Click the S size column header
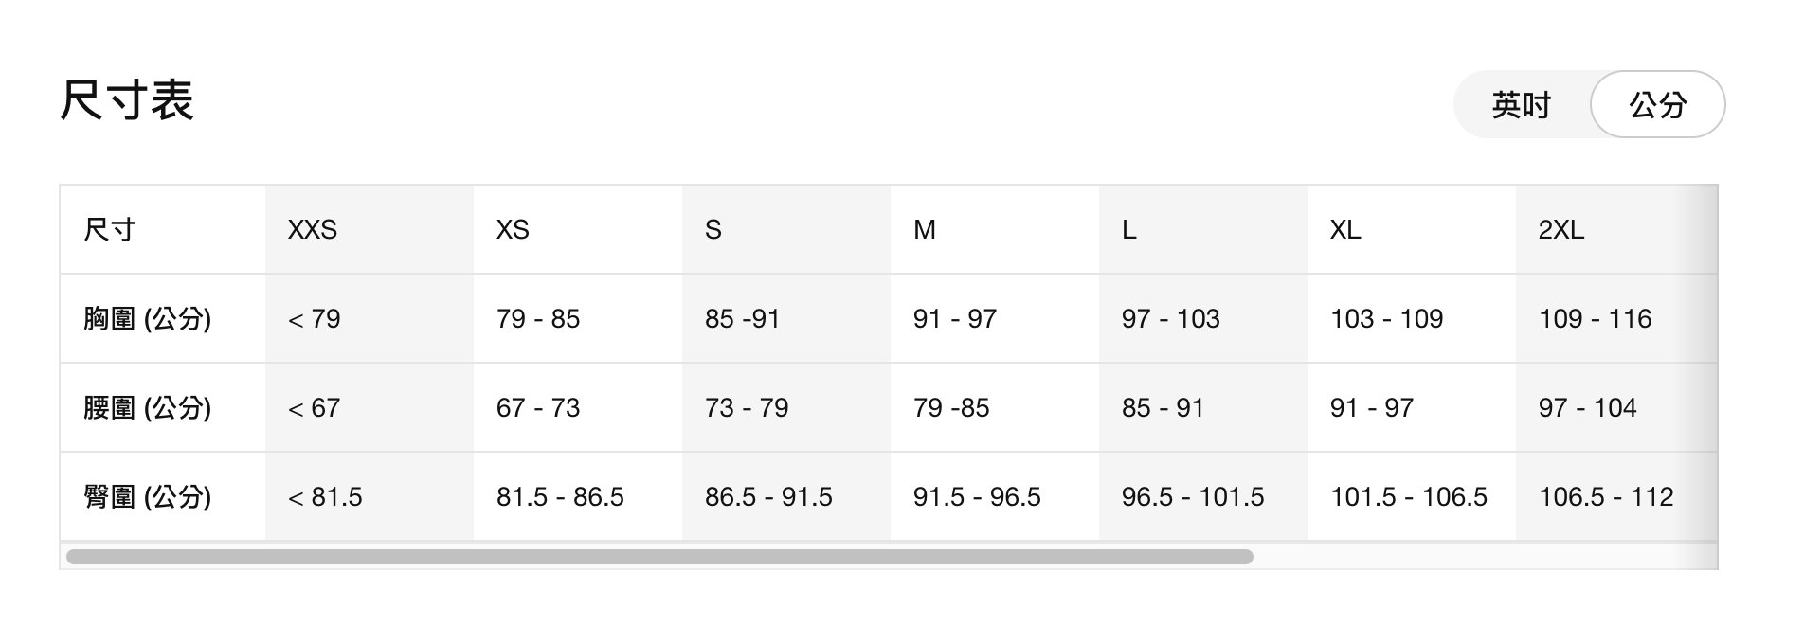Screen dimensions: 1804x625 click(713, 230)
